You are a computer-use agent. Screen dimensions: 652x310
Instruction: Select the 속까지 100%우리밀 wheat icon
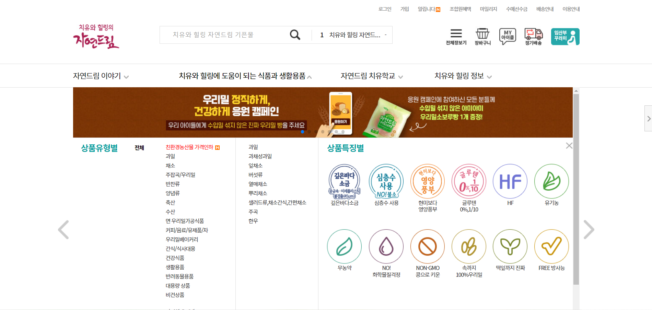pyautogui.click(x=469, y=246)
